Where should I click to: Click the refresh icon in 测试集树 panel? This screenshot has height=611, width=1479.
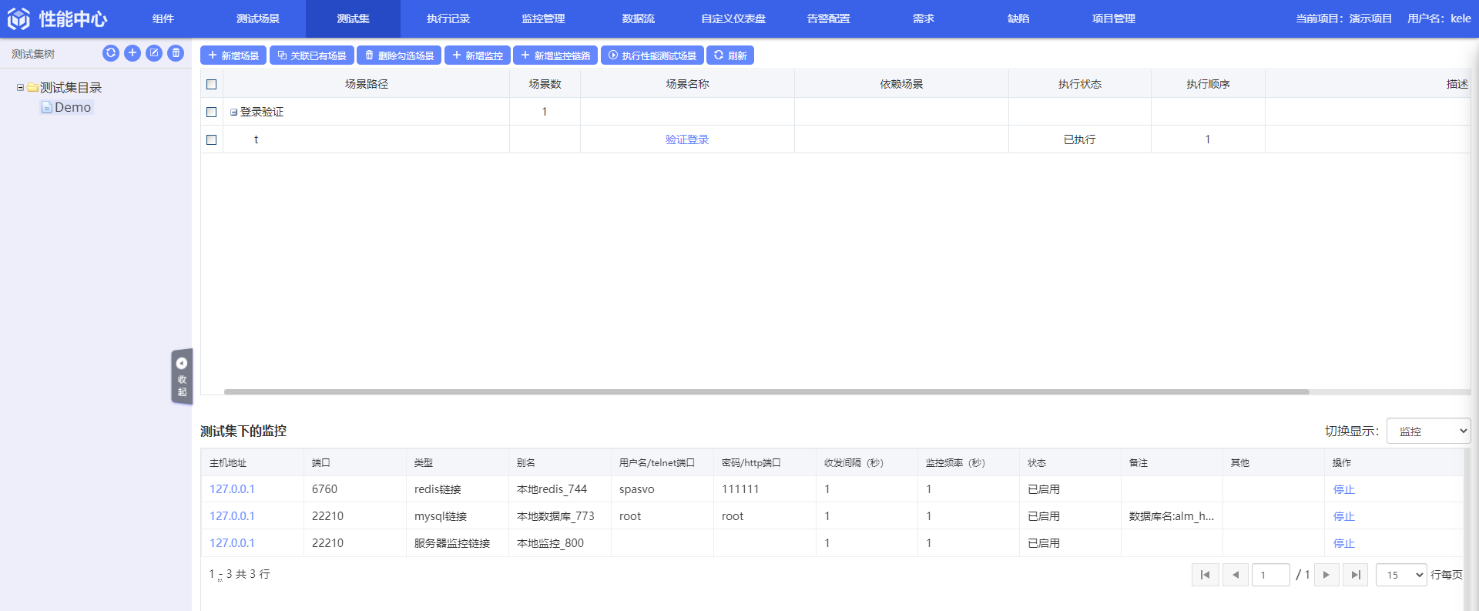[111, 53]
